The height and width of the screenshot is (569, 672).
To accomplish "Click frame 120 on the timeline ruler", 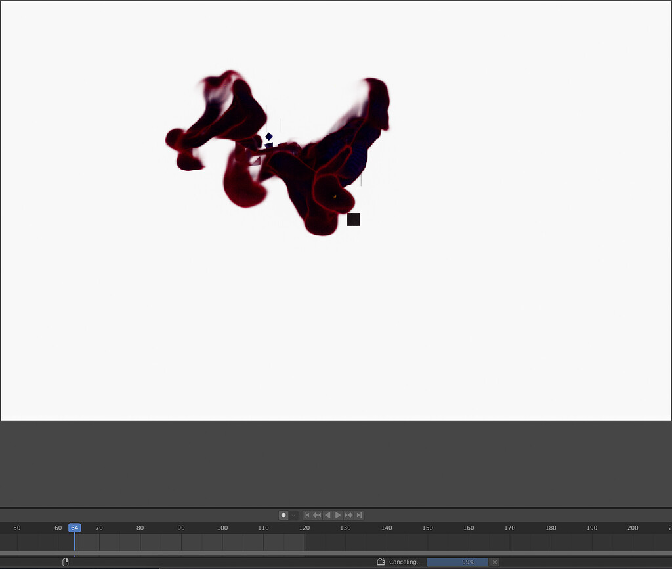I will coord(304,528).
